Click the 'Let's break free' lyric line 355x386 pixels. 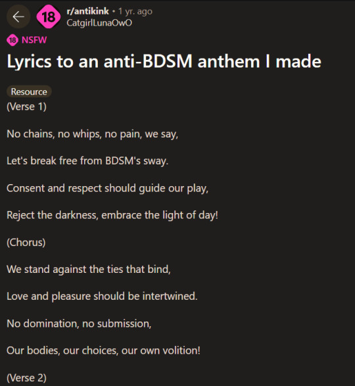87,161
